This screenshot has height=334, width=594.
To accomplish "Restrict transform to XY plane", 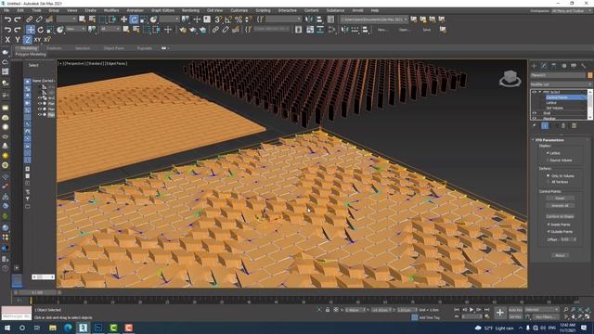I will coord(37,39).
